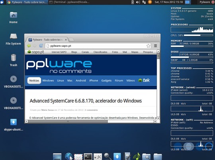The image size is (215, 160).
Task: Select the Notícias site tab
Action: click(x=34, y=81)
